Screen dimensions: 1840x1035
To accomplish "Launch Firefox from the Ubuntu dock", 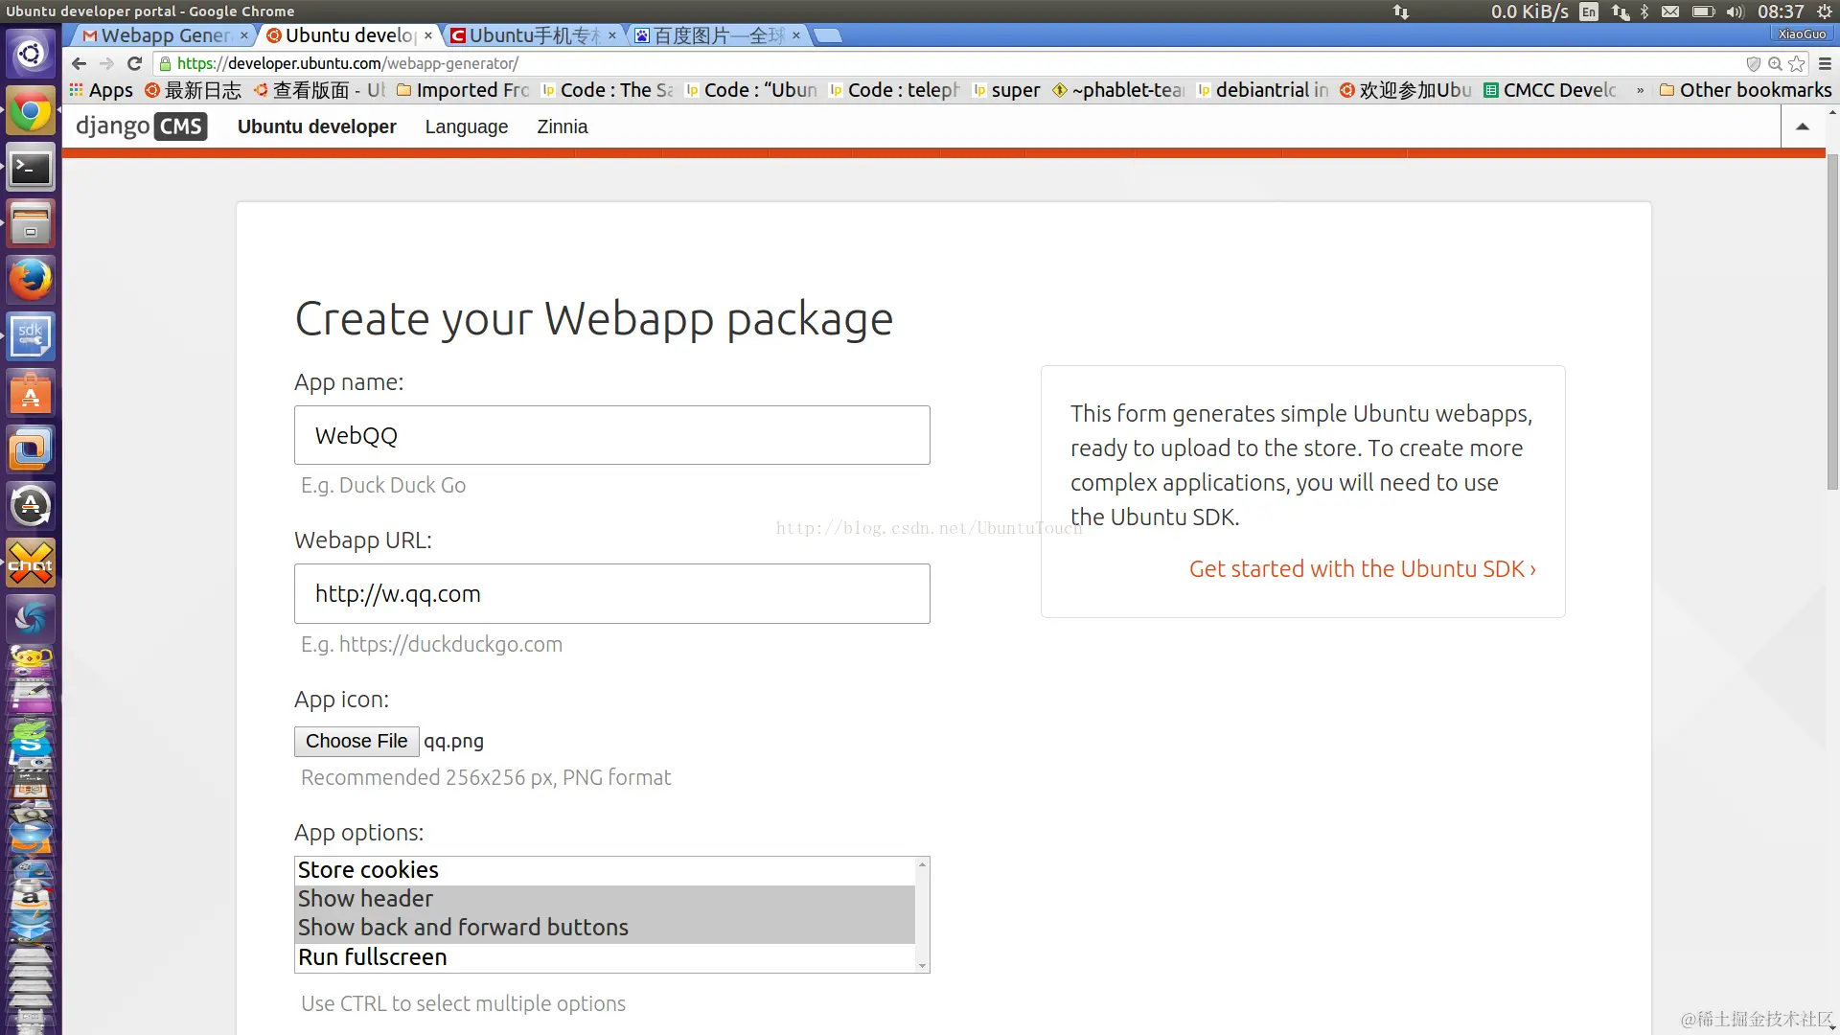I will point(31,280).
